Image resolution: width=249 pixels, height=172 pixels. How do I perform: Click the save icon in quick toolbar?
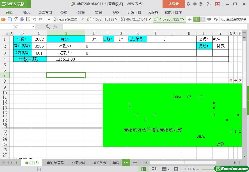click(x=10, y=19)
